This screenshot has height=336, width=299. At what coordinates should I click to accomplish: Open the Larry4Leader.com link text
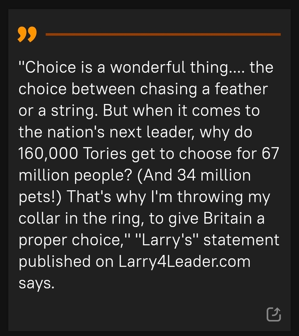[x=185, y=261]
